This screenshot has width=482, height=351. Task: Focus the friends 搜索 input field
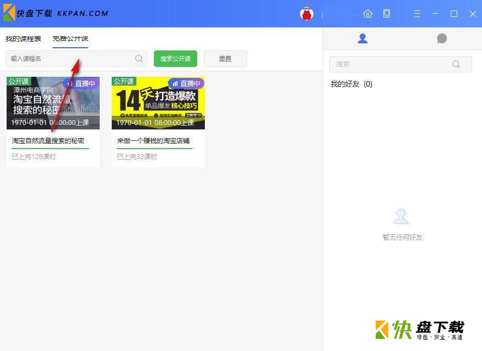[x=400, y=64]
